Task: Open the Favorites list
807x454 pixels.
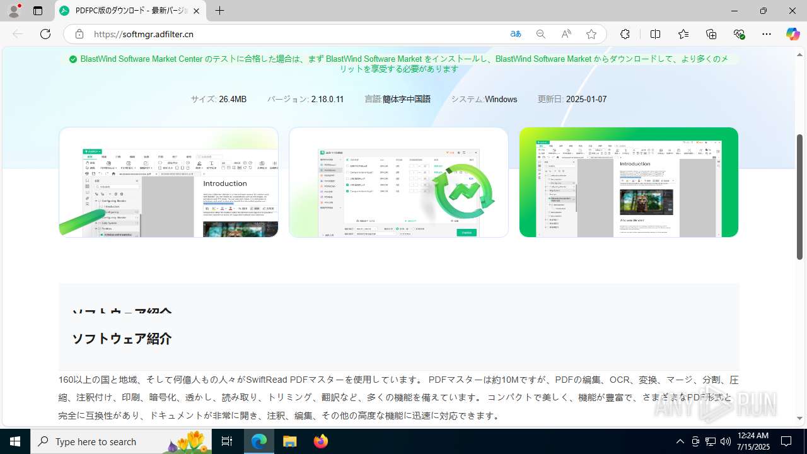Action: 683,34
